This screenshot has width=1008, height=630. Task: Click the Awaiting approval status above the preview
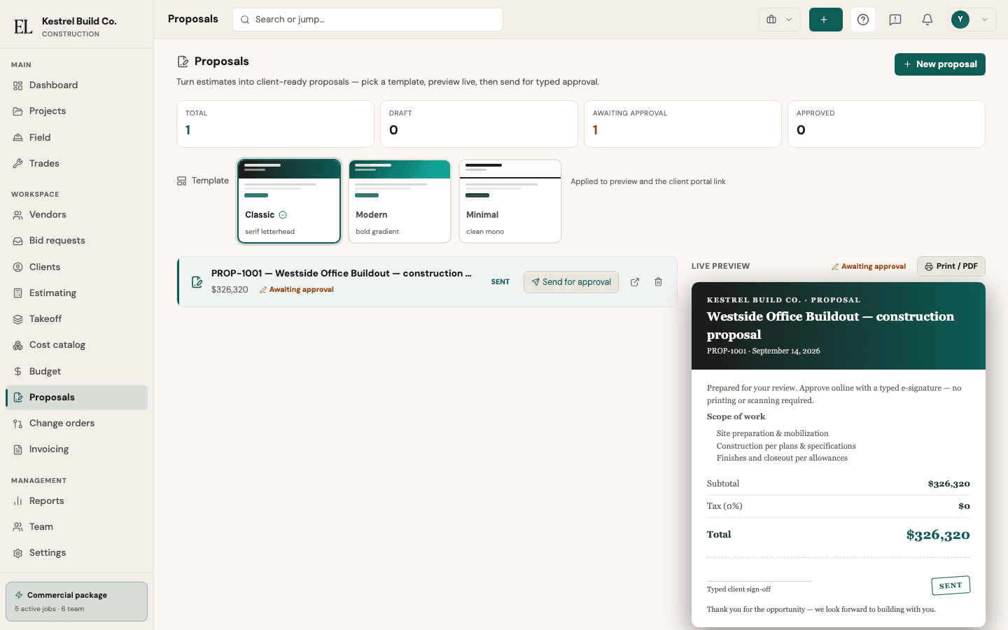pyautogui.click(x=869, y=267)
